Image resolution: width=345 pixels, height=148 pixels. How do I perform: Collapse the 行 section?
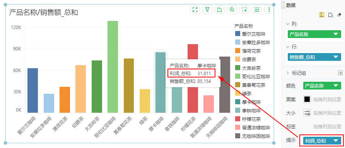click(x=288, y=47)
